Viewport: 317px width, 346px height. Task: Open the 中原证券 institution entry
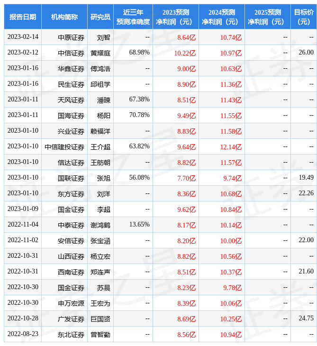[x=71, y=37]
